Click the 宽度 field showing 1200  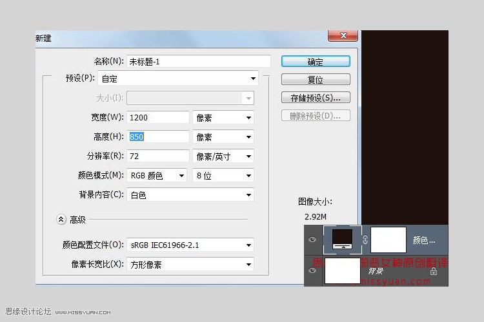[157, 117]
